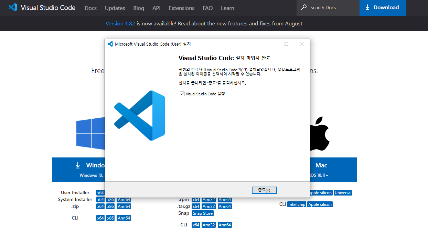
Task: Click the download arrow icon on the Windows button
Action: pos(78,165)
